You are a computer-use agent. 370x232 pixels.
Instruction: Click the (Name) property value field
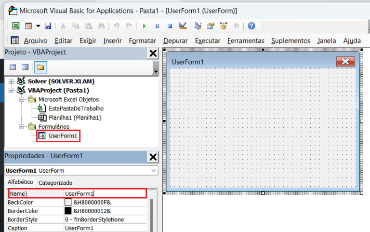coord(105,193)
